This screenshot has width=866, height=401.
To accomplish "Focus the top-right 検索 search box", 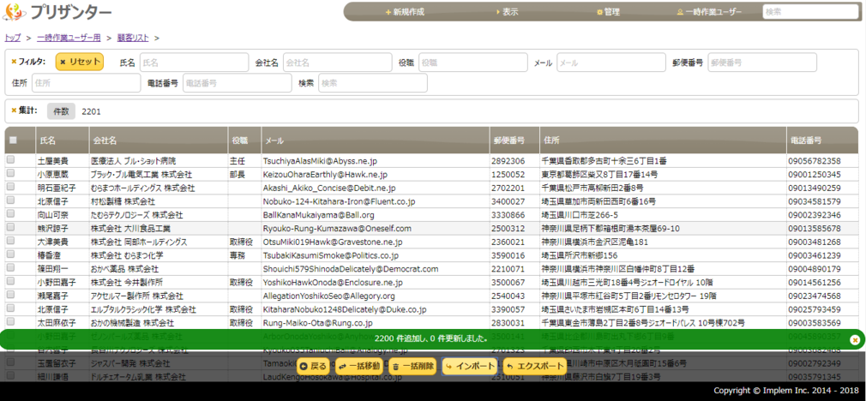I will click(809, 12).
